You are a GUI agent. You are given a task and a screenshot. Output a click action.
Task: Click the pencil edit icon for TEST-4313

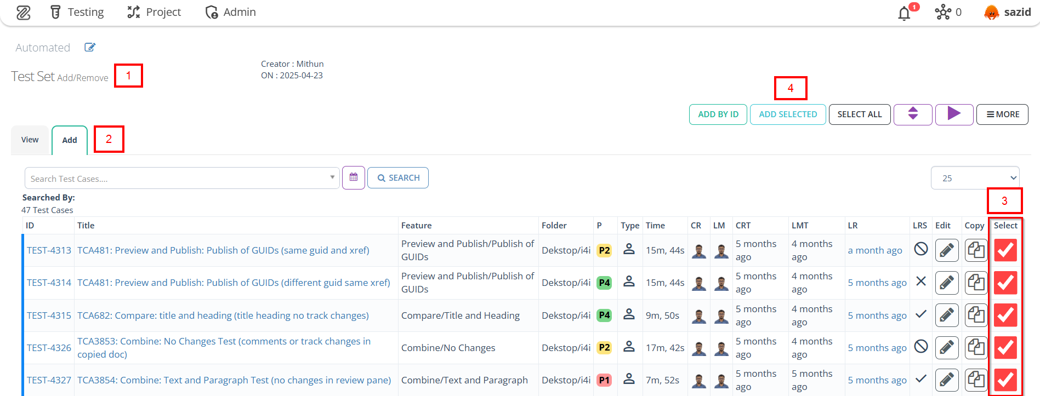[947, 250]
